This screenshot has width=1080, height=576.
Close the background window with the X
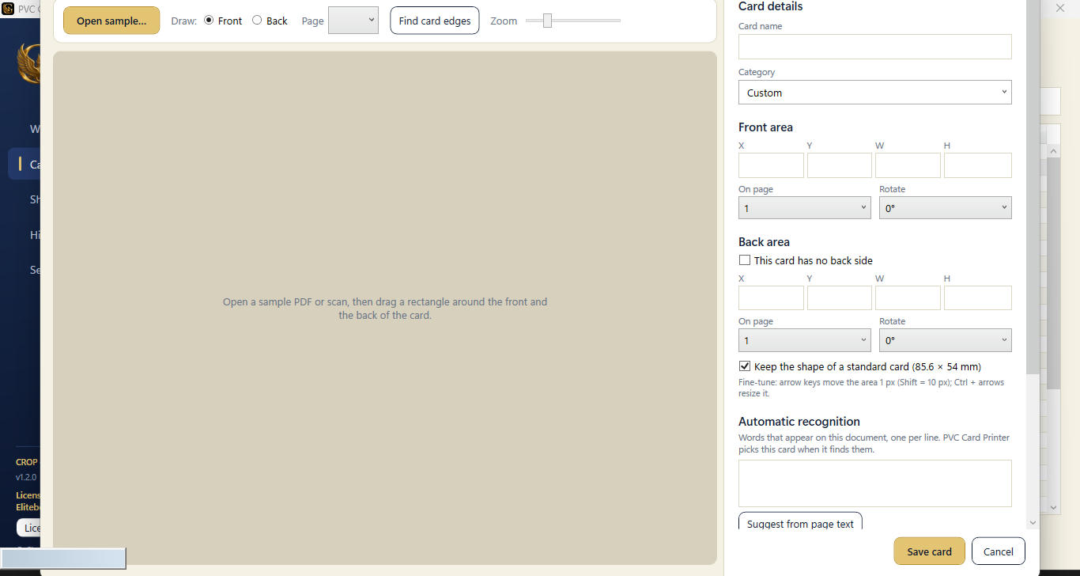coord(1060,8)
